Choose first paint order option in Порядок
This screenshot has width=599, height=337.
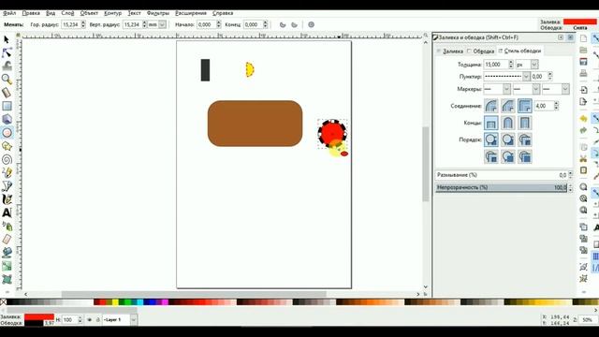click(x=490, y=139)
